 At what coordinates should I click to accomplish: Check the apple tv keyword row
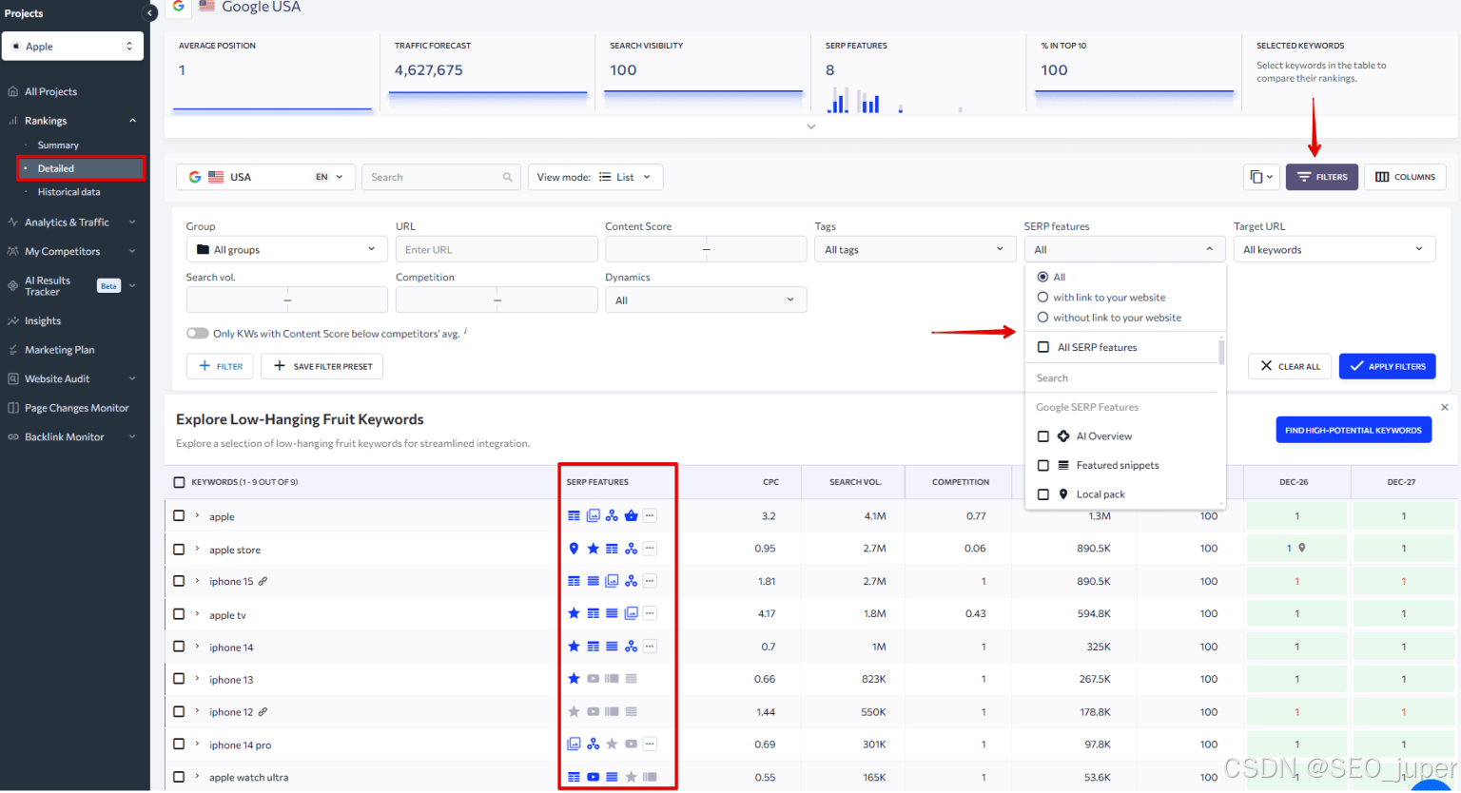pyautogui.click(x=179, y=614)
